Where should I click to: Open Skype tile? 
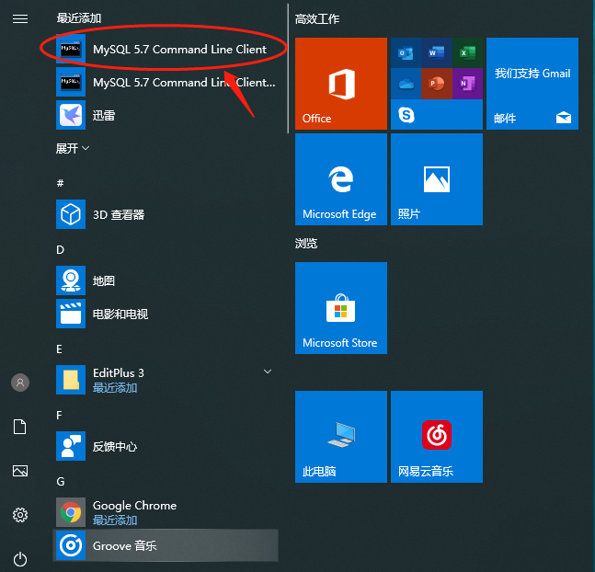click(437, 115)
